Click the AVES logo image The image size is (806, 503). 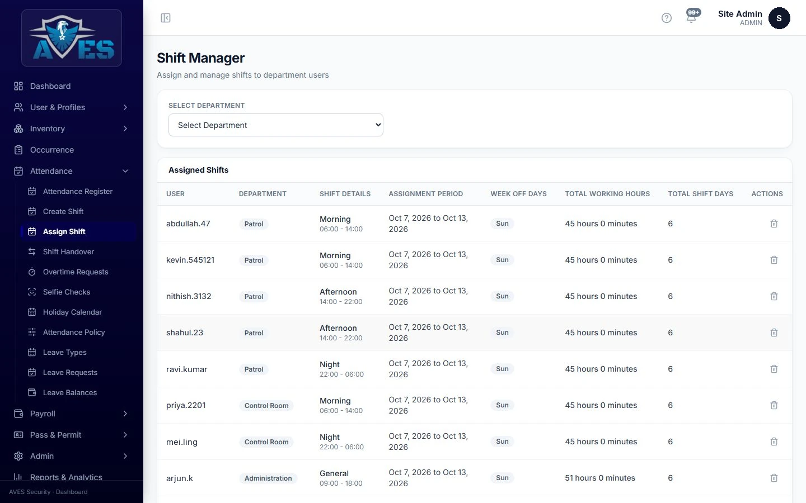tap(72, 38)
